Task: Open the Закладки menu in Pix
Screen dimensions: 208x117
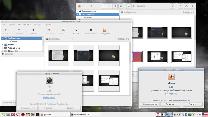Action: click(x=37, y=24)
